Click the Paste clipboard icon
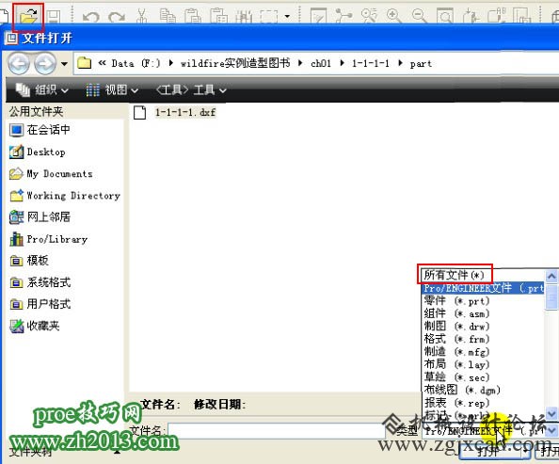Image resolution: width=559 pixels, height=464 pixels. [193, 16]
